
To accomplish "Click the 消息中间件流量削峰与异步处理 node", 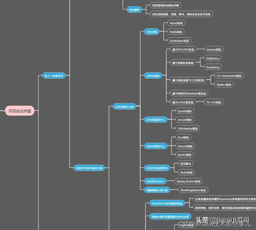I will coord(170,216).
